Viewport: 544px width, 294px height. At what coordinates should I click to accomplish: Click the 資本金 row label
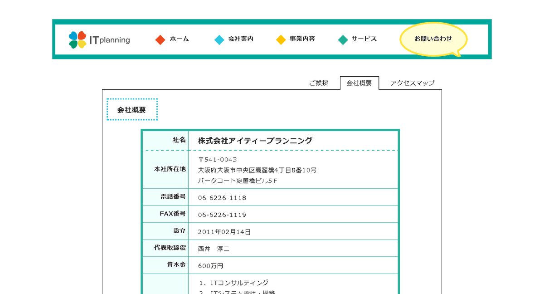(176, 265)
